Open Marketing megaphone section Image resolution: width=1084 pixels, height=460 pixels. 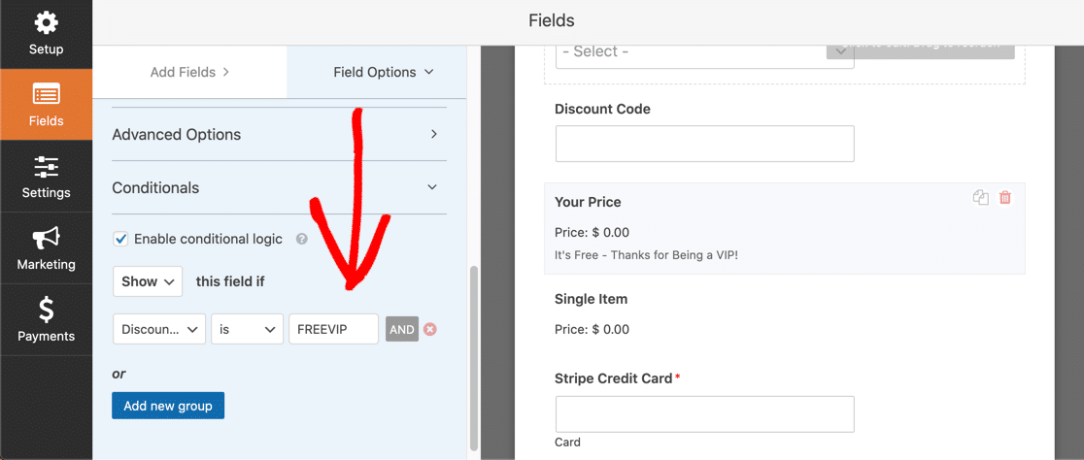click(x=46, y=248)
